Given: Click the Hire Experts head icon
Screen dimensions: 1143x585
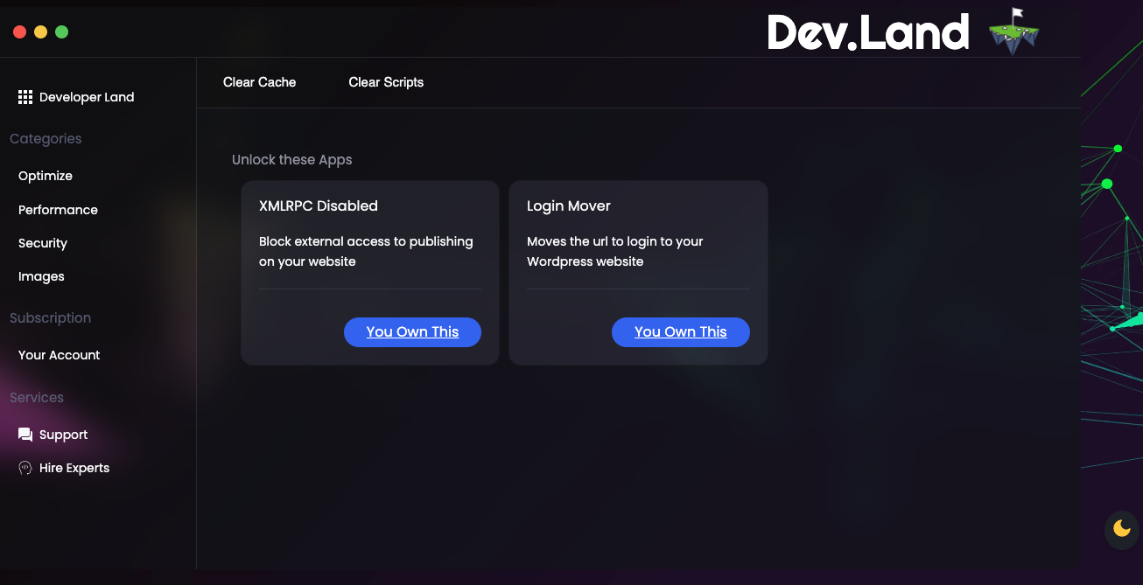Looking at the screenshot, I should pos(25,468).
